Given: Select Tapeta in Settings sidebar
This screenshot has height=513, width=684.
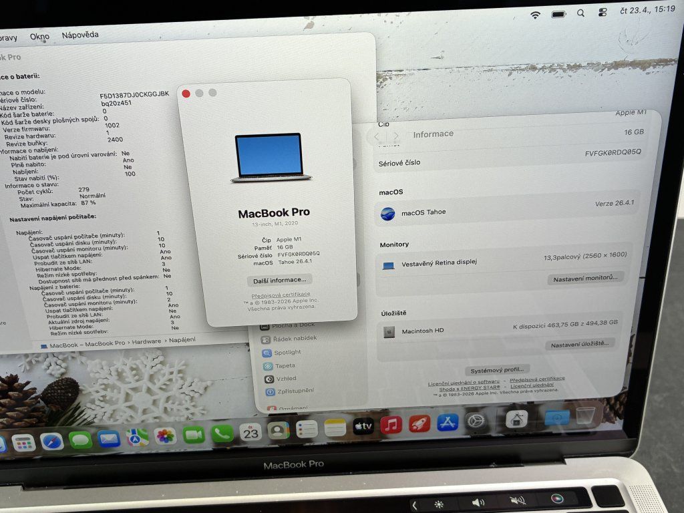Looking at the screenshot, I should (280, 366).
